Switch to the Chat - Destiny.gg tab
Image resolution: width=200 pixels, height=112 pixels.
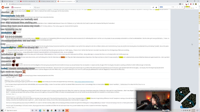pyautogui.click(x=10, y=1)
